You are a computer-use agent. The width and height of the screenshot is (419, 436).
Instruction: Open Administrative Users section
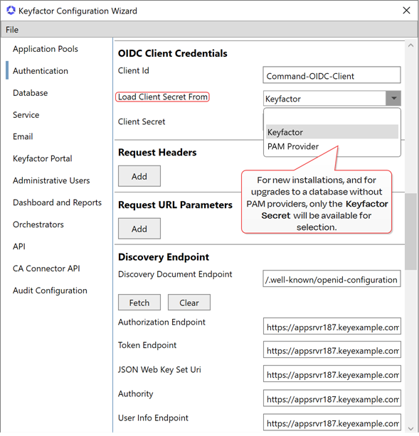click(x=51, y=180)
